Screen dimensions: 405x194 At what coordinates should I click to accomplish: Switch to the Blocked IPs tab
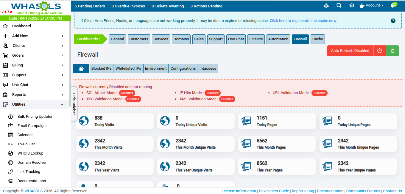[101, 69]
